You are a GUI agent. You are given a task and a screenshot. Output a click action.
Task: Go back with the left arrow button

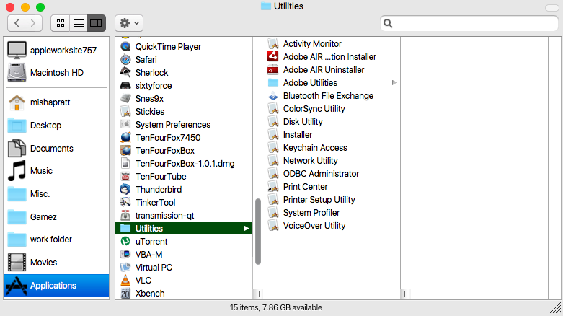point(17,23)
